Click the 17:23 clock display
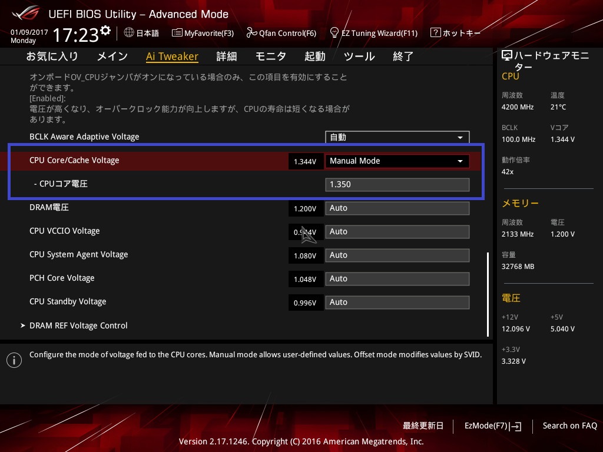 point(76,35)
